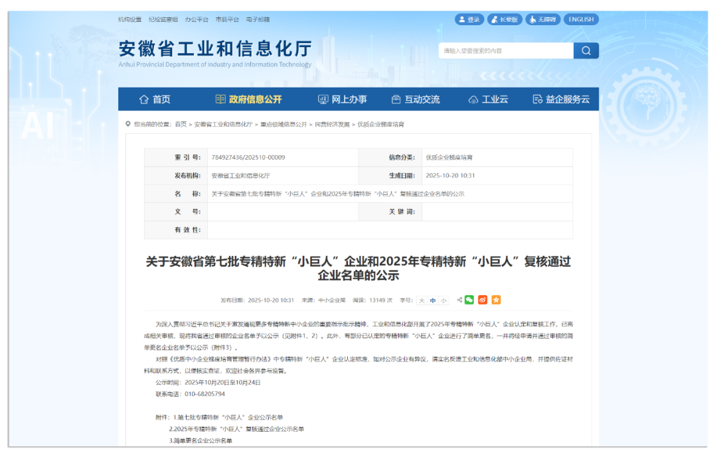
Task: Select 中 medium font size option
Action: point(433,300)
